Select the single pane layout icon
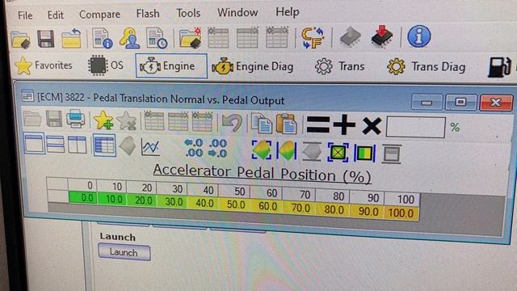Screen dimensions: 517x291 [x=34, y=143]
